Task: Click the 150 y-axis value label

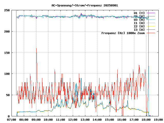Action: tap(7, 53)
